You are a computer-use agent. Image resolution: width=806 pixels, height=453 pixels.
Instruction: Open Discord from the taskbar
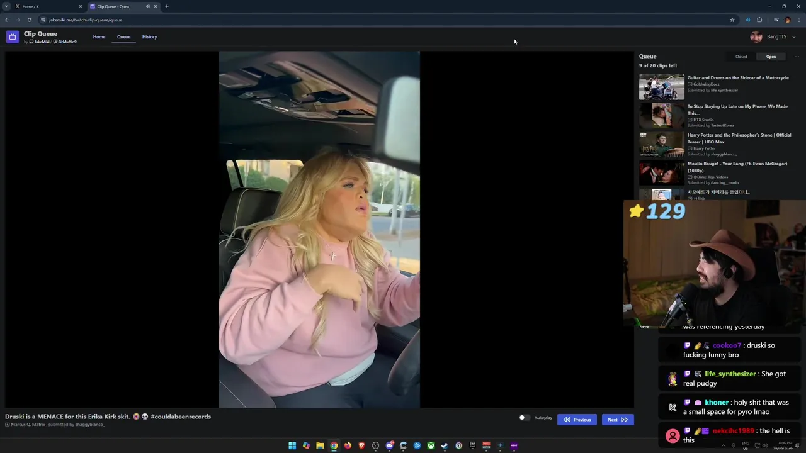pyautogui.click(x=389, y=445)
